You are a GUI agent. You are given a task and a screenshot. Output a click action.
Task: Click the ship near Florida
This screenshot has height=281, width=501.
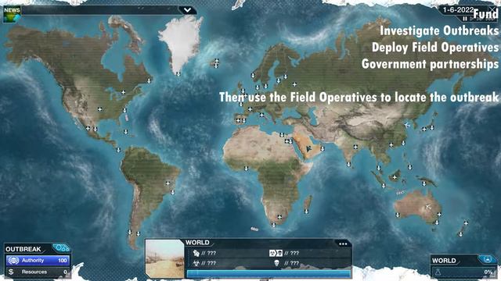point(127,118)
